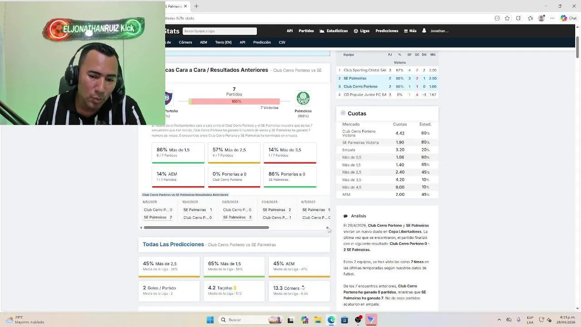Open browser extensions puzzle icon
581x327 pixels.
point(518,18)
